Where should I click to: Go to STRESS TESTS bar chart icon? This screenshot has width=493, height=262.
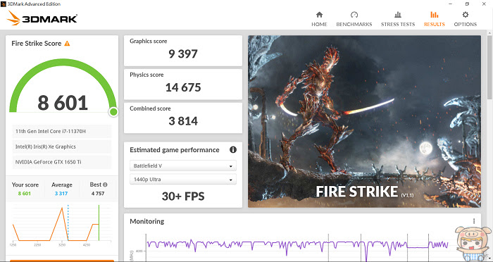click(398, 15)
